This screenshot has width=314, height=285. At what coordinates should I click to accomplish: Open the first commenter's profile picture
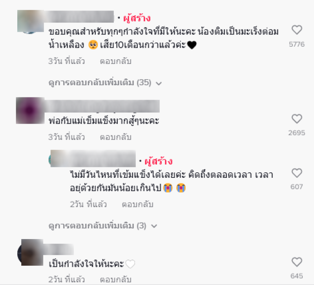pyautogui.click(x=31, y=21)
